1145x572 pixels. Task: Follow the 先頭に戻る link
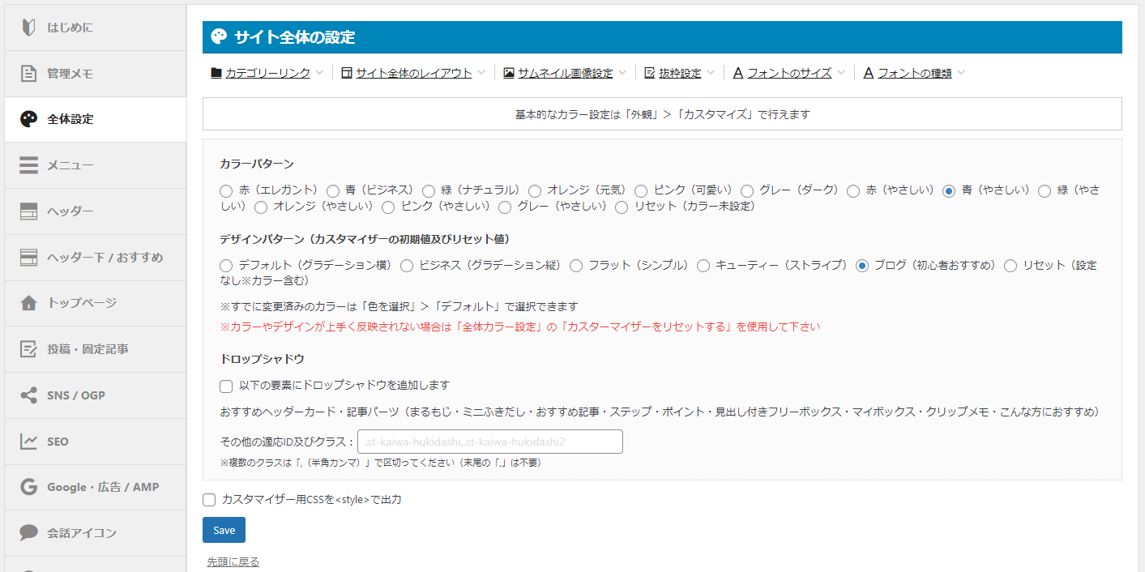tap(233, 561)
